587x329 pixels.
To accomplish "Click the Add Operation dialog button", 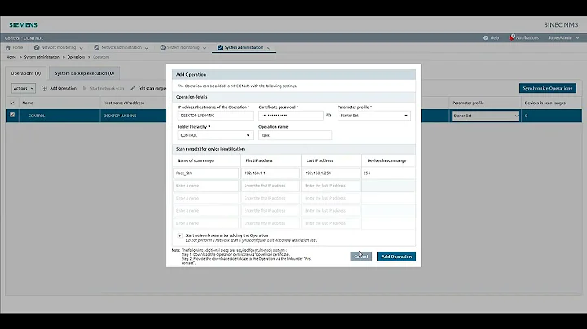I will tap(396, 257).
